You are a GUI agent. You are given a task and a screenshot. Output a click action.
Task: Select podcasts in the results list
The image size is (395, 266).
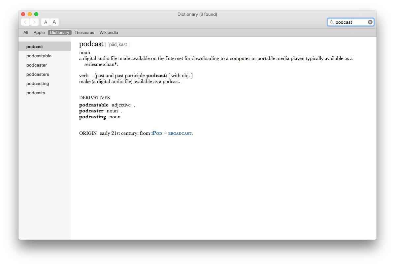(45, 93)
